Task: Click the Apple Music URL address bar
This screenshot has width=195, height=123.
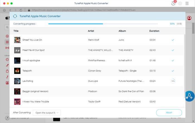Action: coord(84,10)
